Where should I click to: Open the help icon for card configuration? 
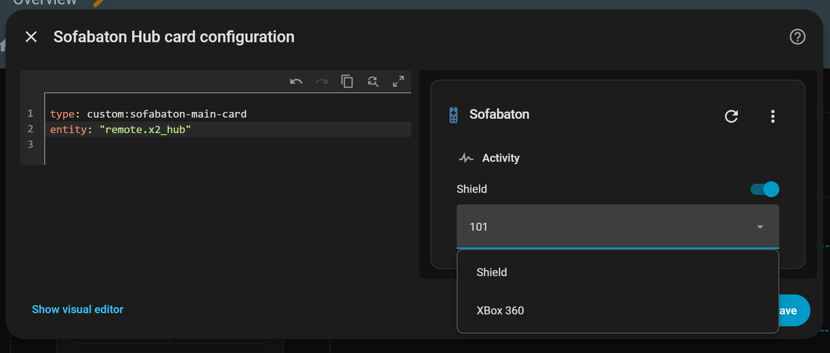(x=797, y=37)
